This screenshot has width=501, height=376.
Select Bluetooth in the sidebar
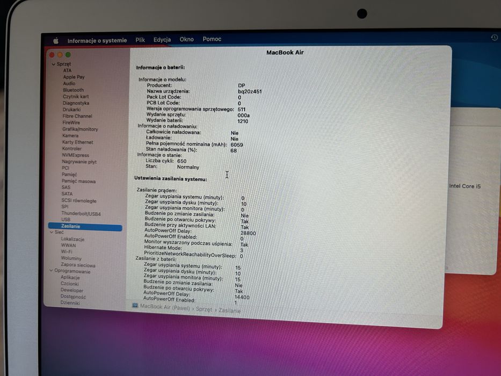click(x=73, y=90)
